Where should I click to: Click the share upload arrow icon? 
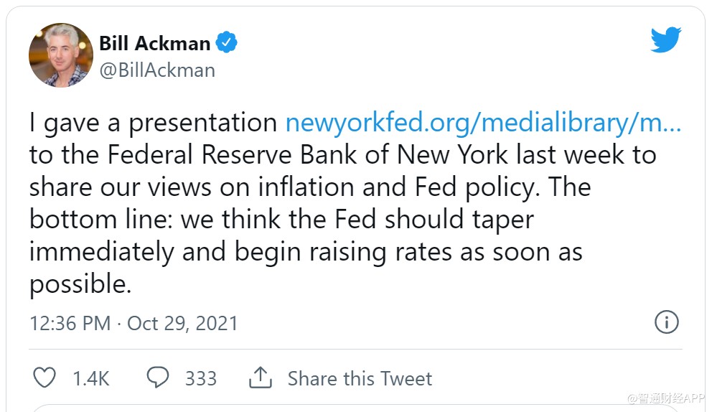[x=260, y=378]
